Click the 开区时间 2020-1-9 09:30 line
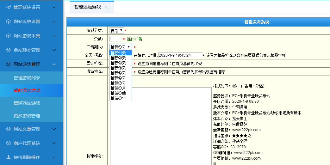The height and width of the screenshot is (165, 330). [x=236, y=101]
